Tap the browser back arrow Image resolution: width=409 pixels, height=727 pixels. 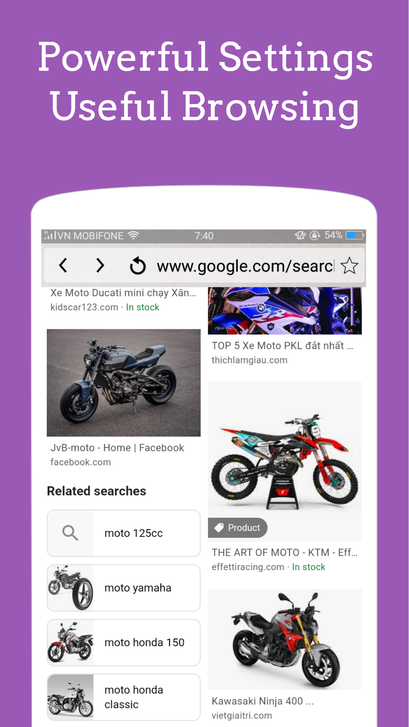point(63,265)
